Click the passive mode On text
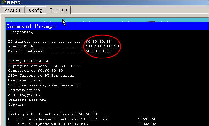The image size is (209, 126). tap(27, 100)
